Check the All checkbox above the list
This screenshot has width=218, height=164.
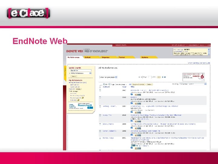coord(104,84)
